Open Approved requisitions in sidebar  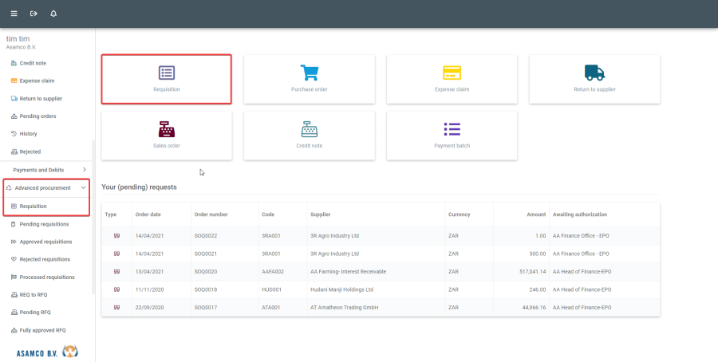(45, 242)
